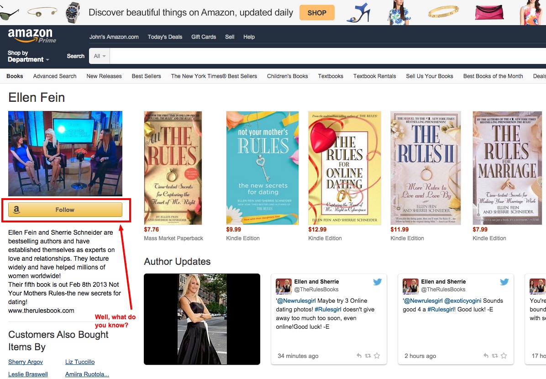This screenshot has height=379, width=546.
Task: Click the orange SHOP button in the banner
Action: pyautogui.click(x=317, y=12)
